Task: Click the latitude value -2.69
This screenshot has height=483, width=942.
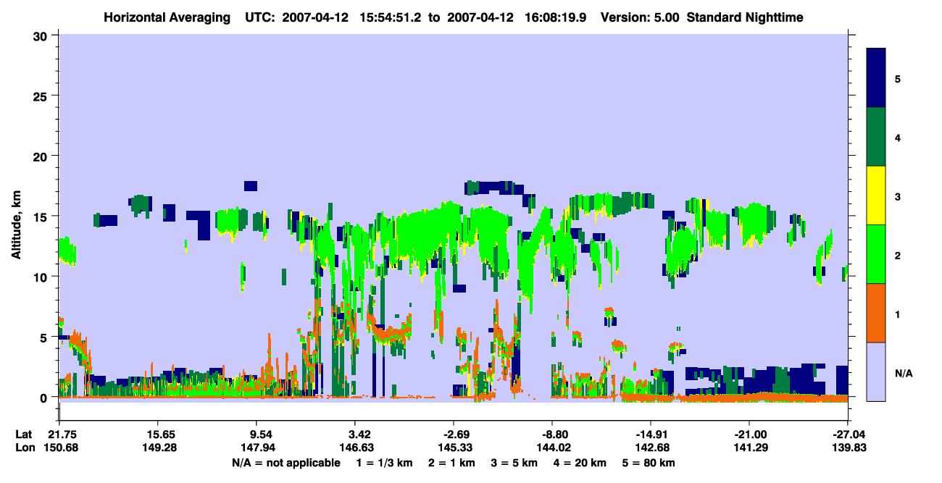Action: point(453,434)
